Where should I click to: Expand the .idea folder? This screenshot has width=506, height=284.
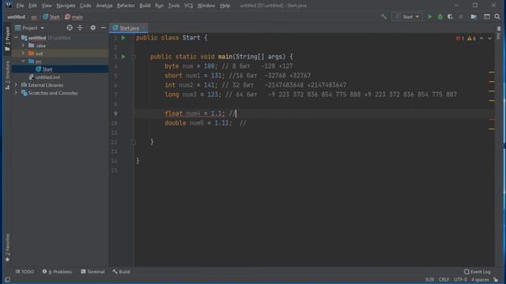click(x=23, y=46)
